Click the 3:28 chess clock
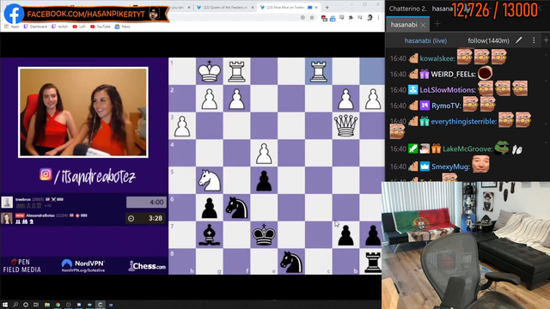This screenshot has width=550, height=309. [145, 218]
